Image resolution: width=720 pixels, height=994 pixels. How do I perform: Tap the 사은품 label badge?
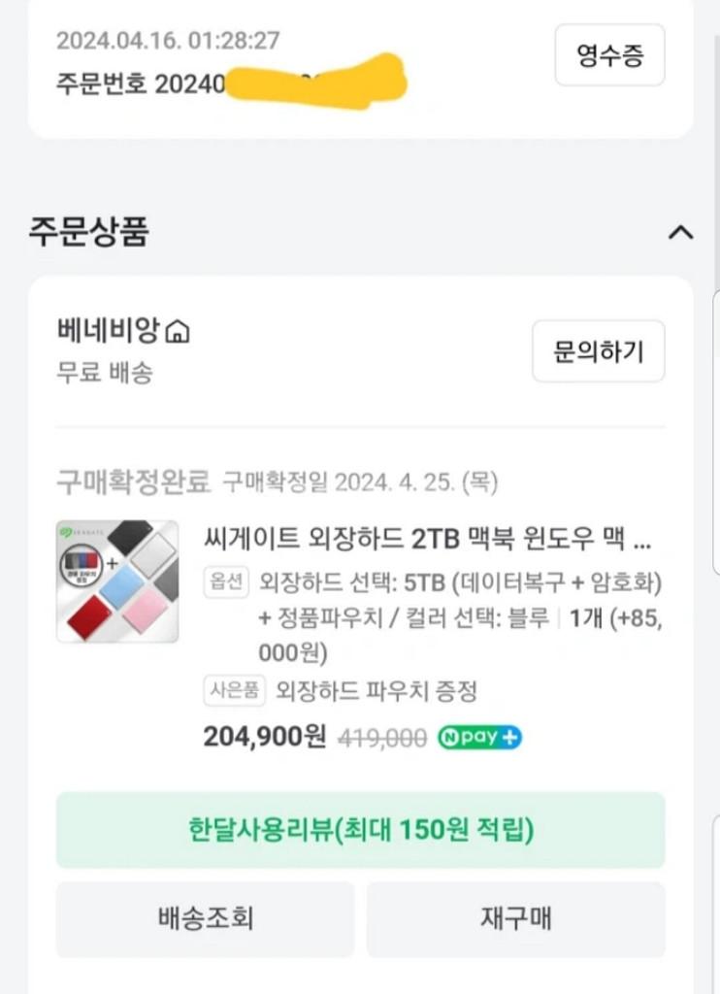(234, 691)
